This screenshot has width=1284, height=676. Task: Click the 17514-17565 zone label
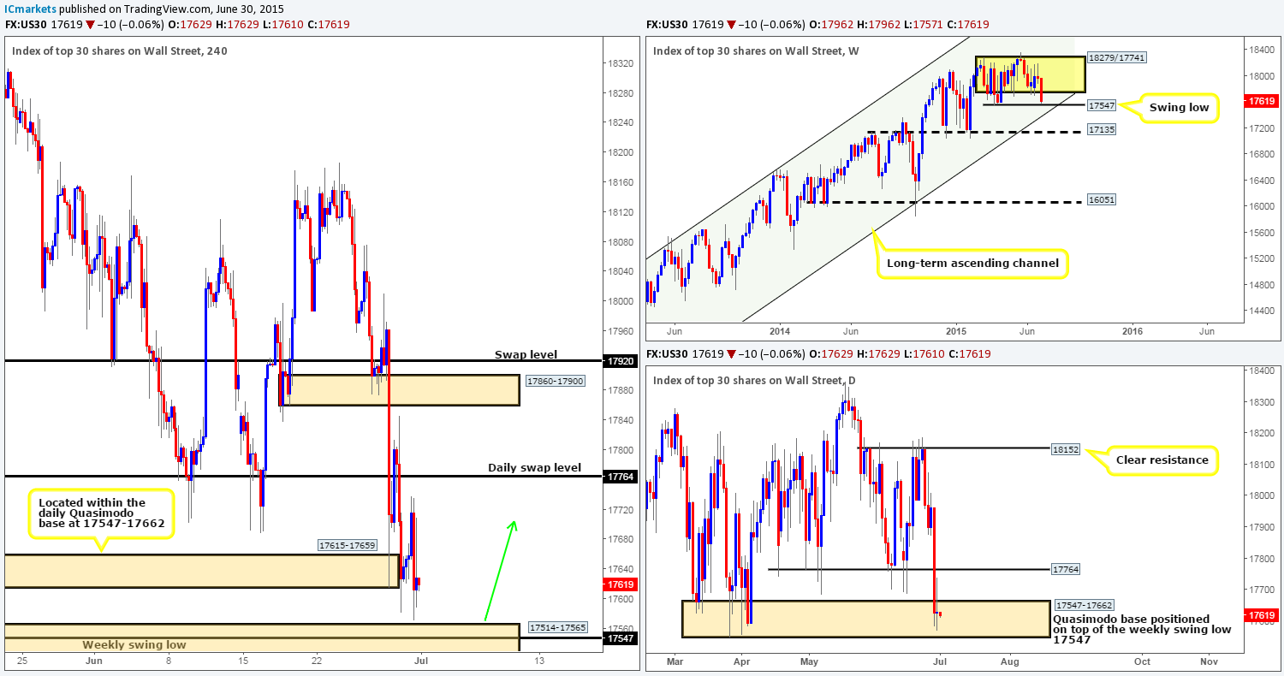557,627
